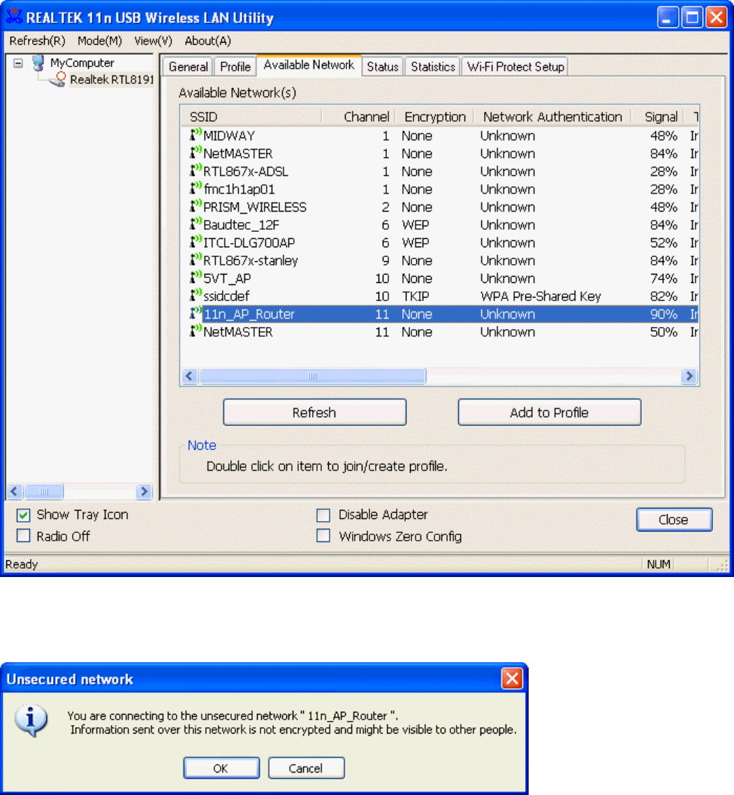Select the RTL867x-stanley network row

[439, 260]
